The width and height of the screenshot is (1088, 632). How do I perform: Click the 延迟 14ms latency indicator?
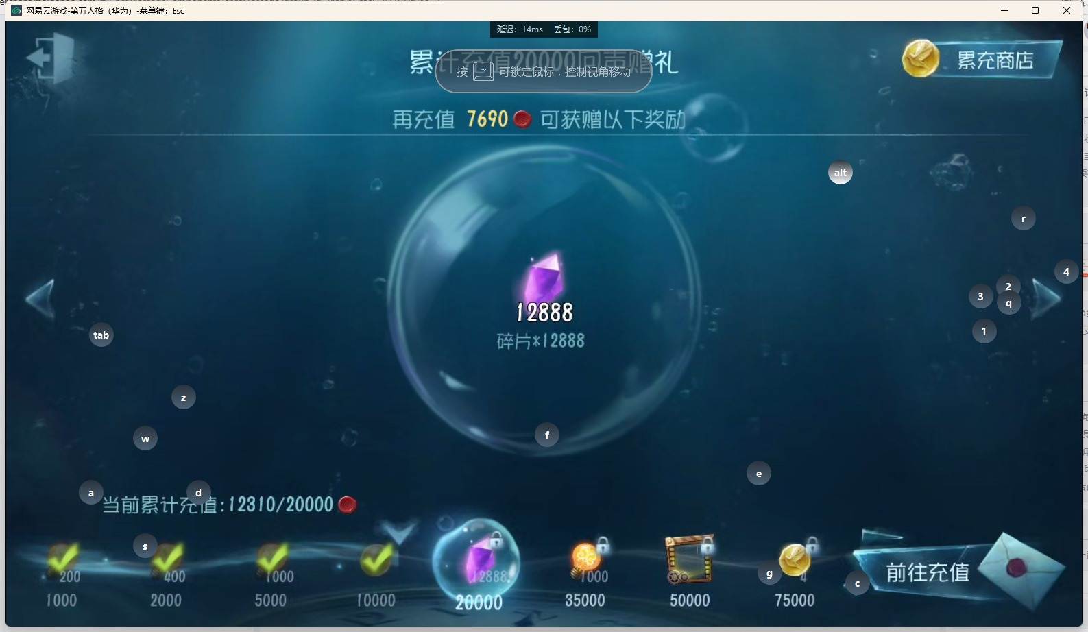pos(520,29)
